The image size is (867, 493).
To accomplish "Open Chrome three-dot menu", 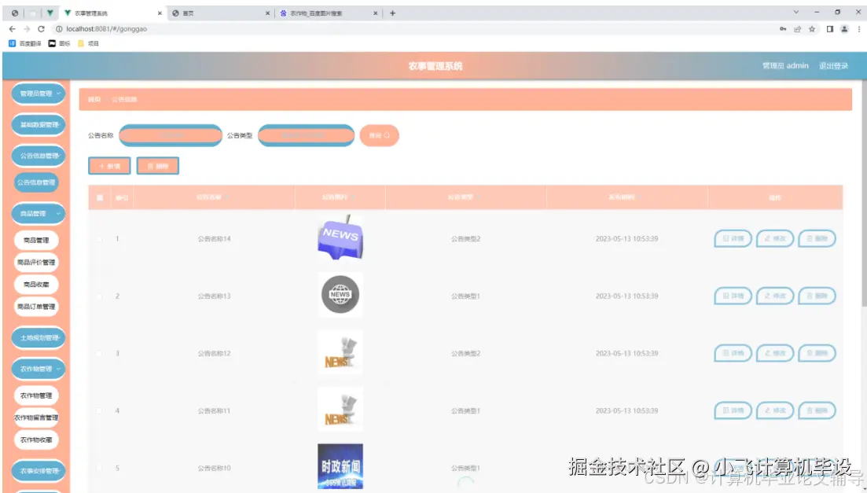I will [858, 29].
